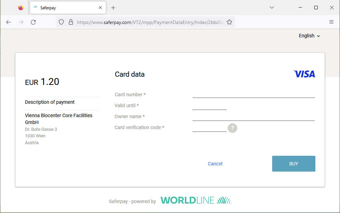Click the site security padlock icon
The height and width of the screenshot is (213, 340).
point(71,22)
